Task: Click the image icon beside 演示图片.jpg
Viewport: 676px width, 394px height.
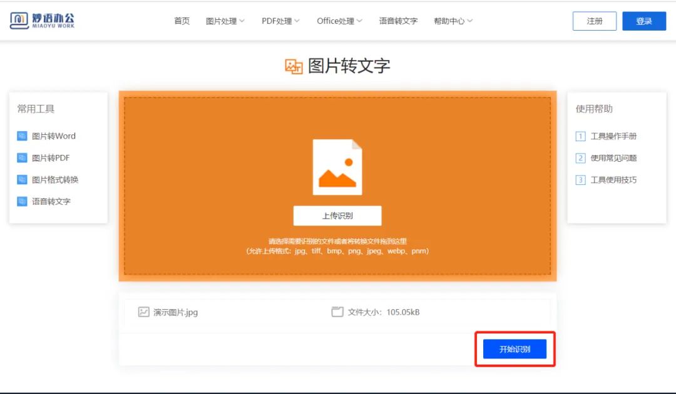Action: (x=143, y=312)
